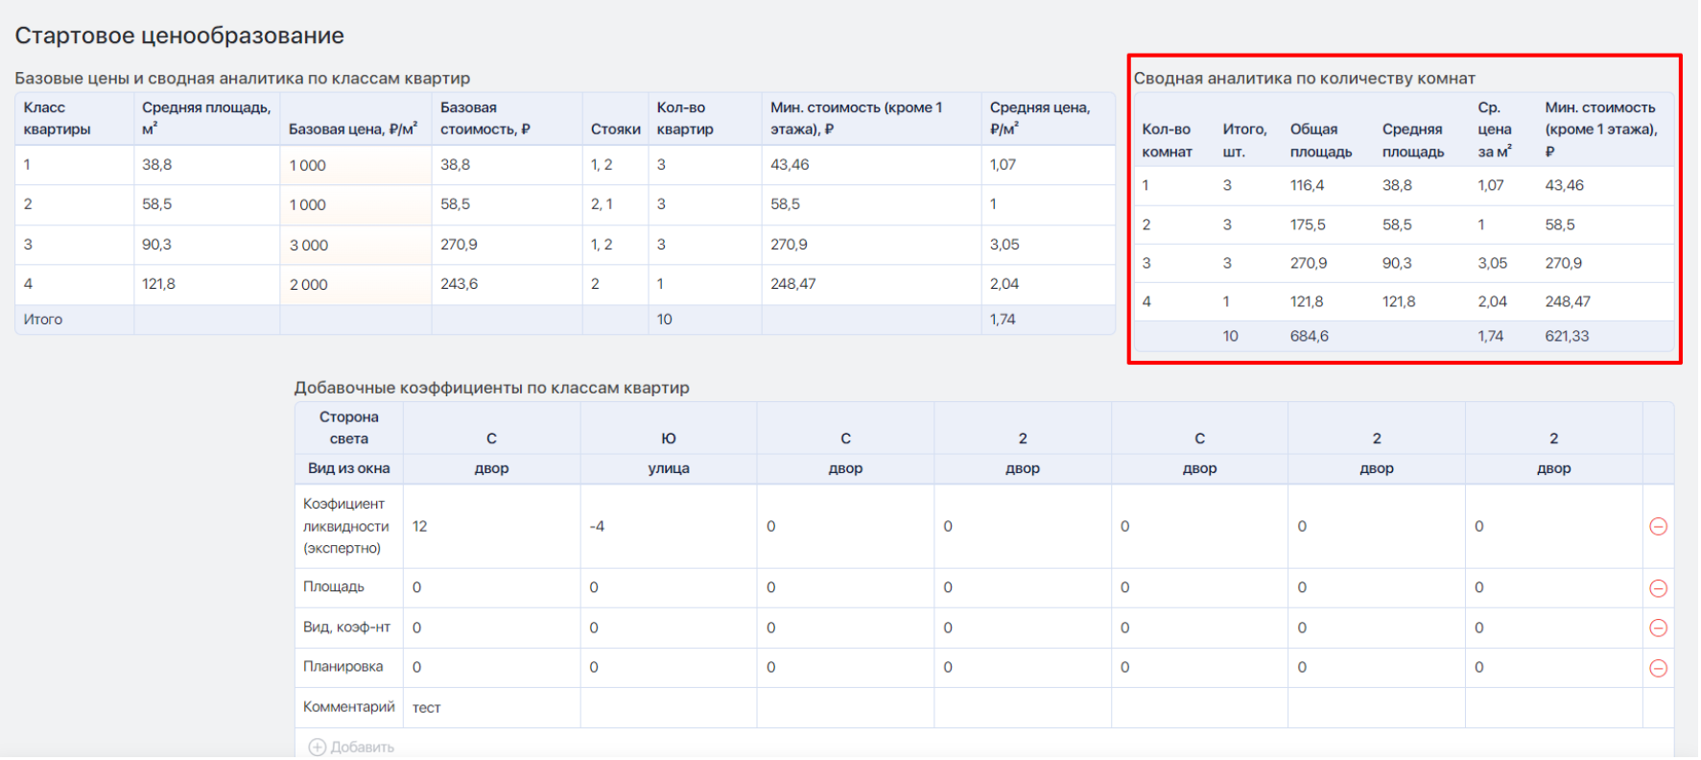Click liquidity coefficient cell with value 12

point(492,527)
